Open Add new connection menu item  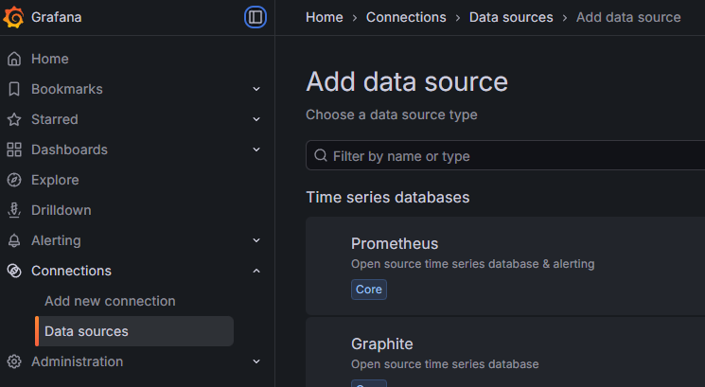(x=110, y=301)
